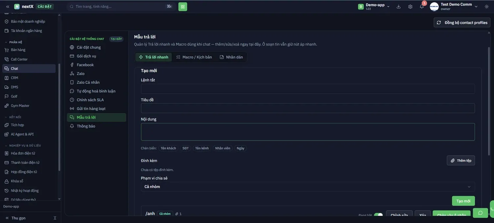Viewport: 494px width, 223px height.
Task: Click the Đồng bộ contact profiles button
Action: (462, 22)
